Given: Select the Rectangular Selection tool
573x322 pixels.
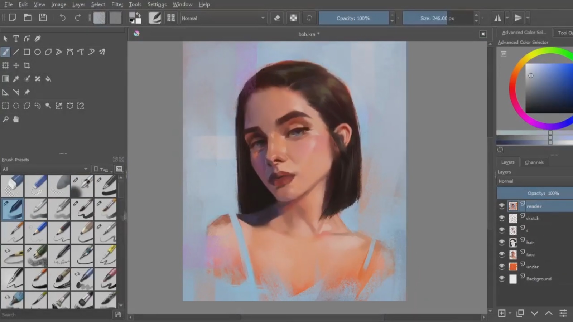Looking at the screenshot, I should [x=5, y=106].
